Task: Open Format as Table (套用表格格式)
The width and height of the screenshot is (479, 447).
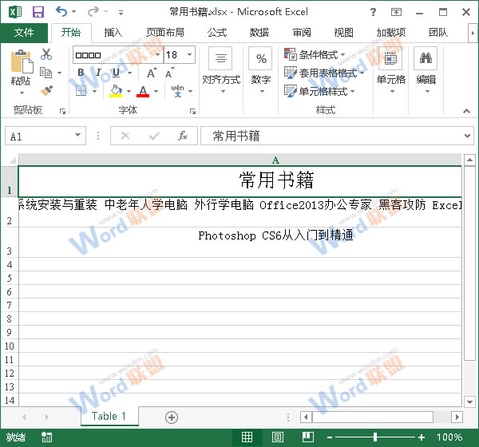Action: point(324,73)
